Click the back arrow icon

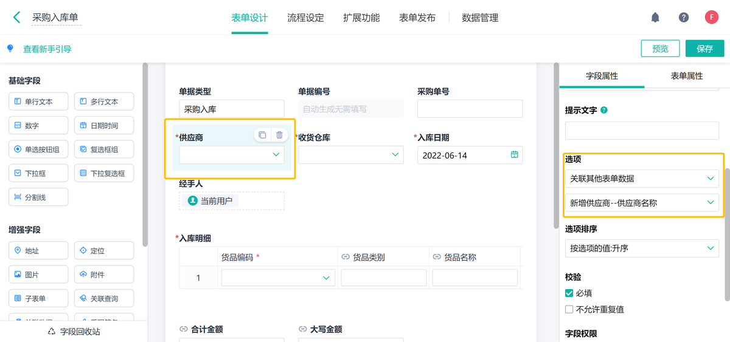tap(16, 18)
